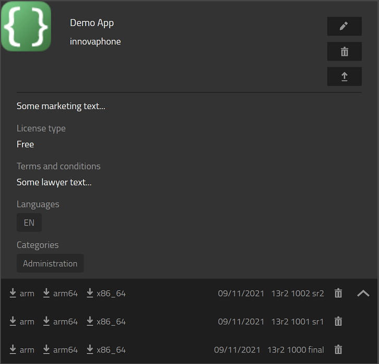Download arm build of 13r2 1002 sr2
The height and width of the screenshot is (364, 379).
pos(22,293)
